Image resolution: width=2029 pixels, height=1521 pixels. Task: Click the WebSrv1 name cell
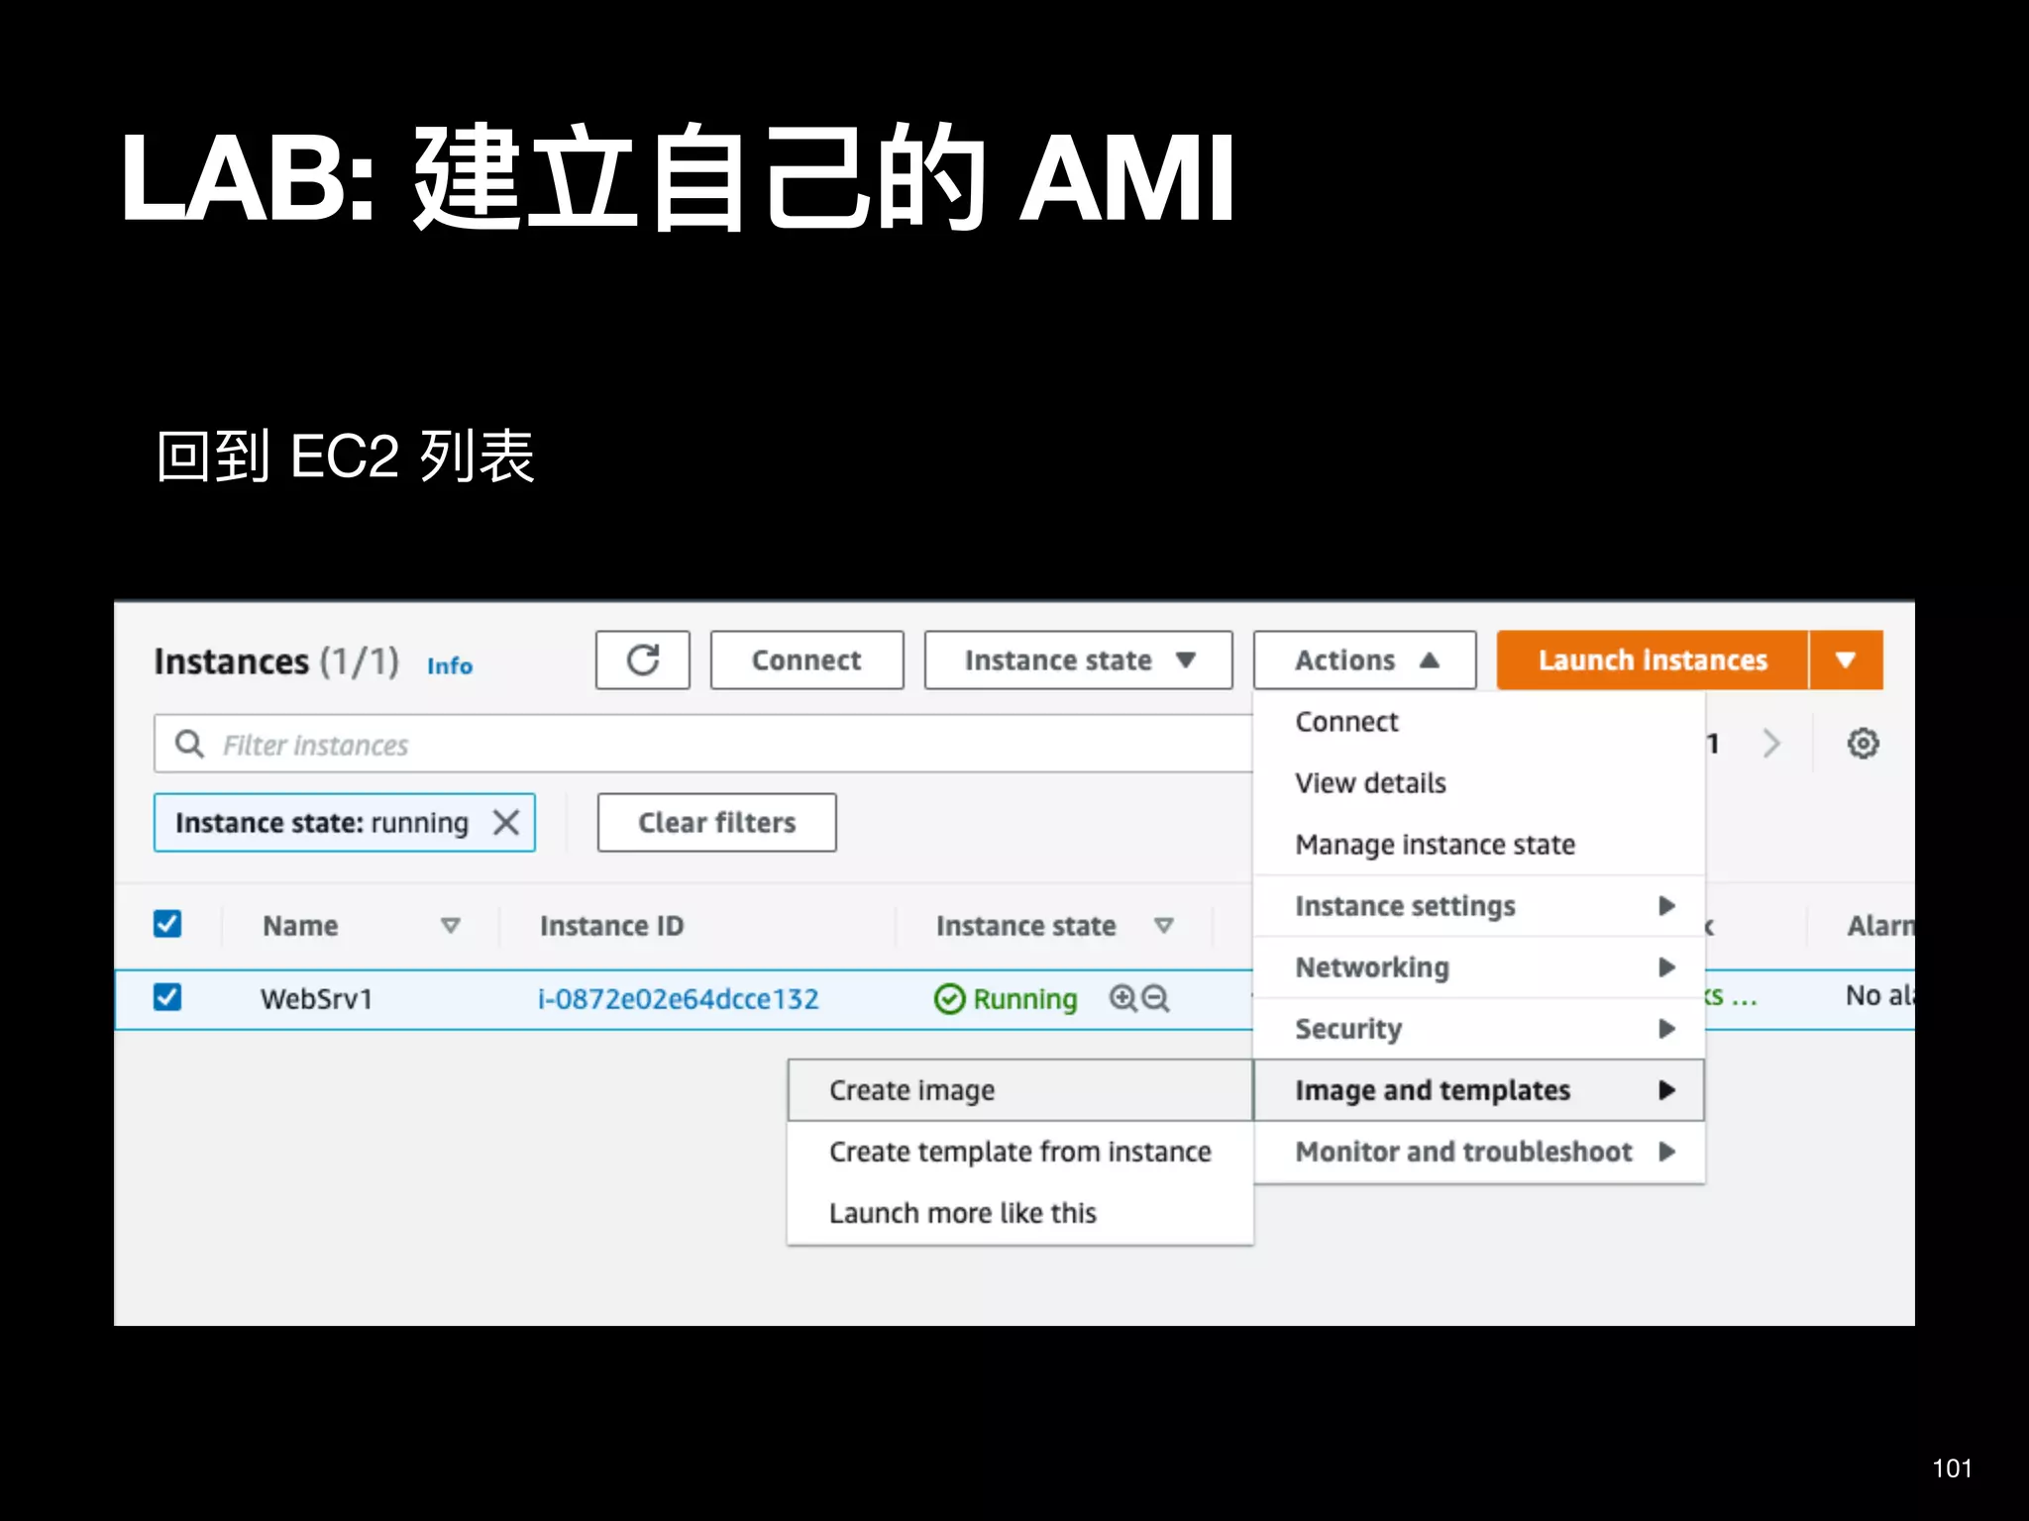click(316, 998)
